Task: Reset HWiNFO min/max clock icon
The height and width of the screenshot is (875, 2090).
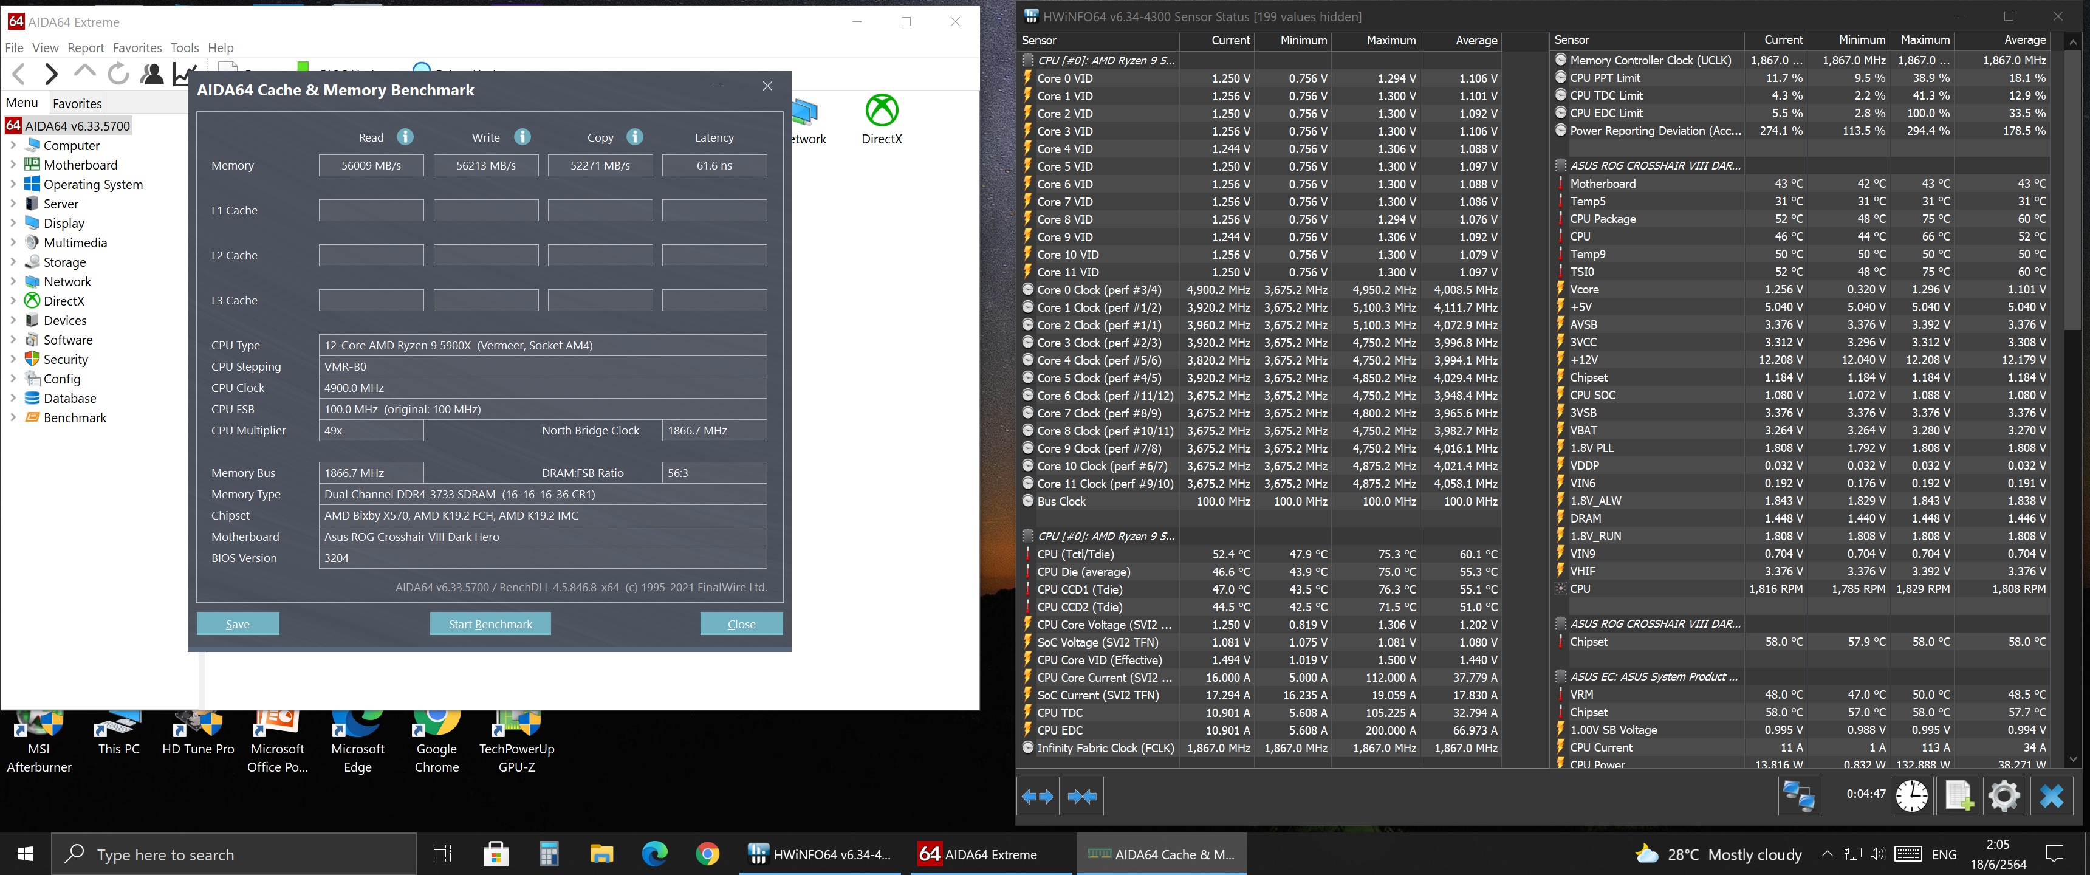Action: [1911, 795]
